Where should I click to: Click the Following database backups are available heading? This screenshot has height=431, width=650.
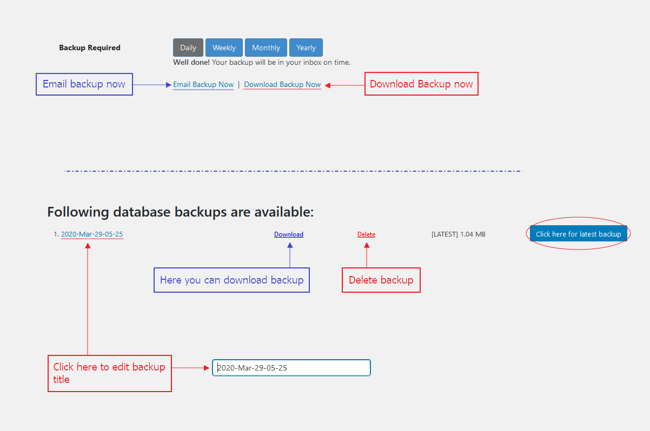point(180,212)
